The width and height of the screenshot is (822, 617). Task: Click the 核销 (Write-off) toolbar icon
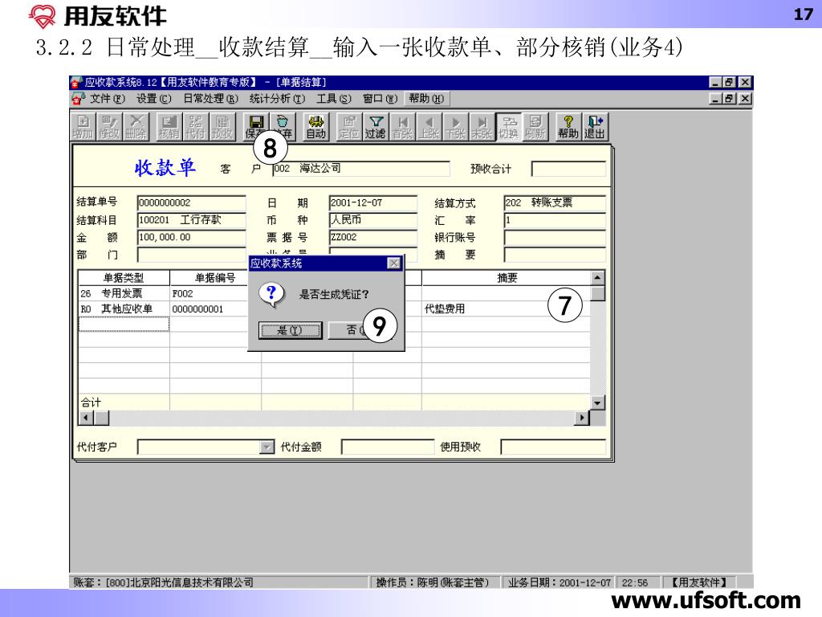(169, 127)
